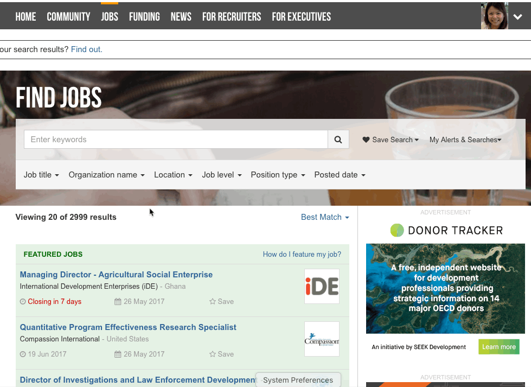
Task: Open Managing Director - Agricultural Social Enterprise job
Action: point(116,275)
